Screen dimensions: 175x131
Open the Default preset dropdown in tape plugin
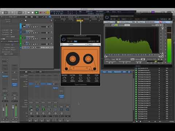point(78,44)
